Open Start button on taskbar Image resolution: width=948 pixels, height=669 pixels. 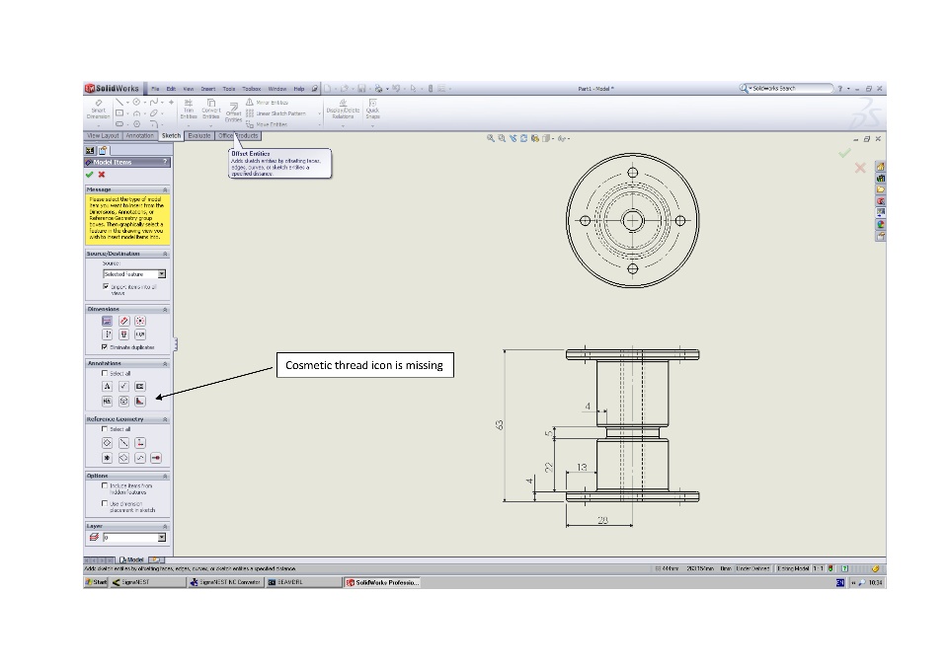point(96,582)
